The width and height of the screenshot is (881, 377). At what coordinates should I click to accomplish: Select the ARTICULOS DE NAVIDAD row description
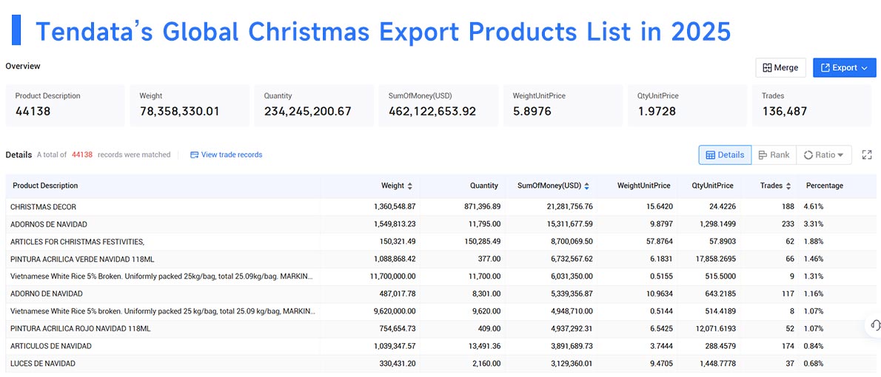click(x=50, y=346)
